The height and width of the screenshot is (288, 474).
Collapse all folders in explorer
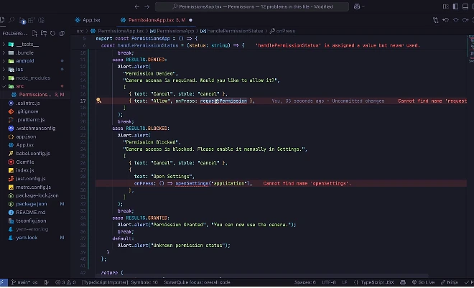(x=62, y=34)
